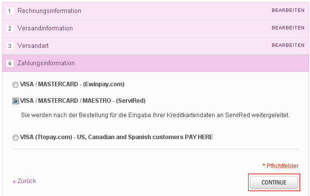Click the ServiRed redirect description text
310x196 pixels.
pyautogui.click(x=155, y=115)
